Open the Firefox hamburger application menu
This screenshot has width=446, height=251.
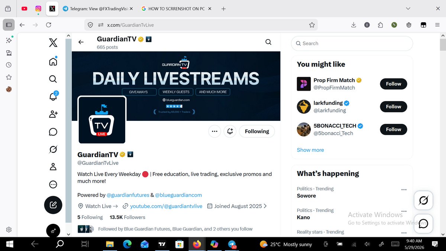pyautogui.click(x=437, y=25)
